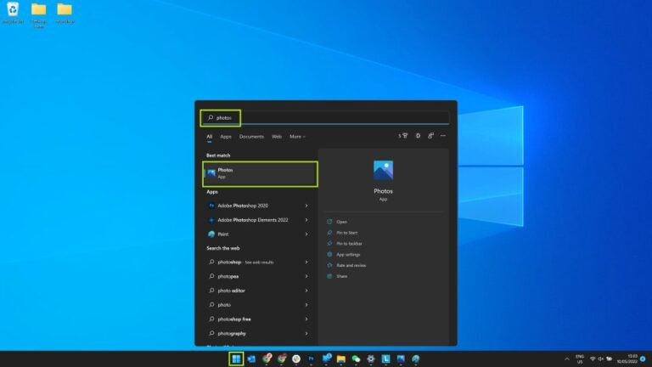
Task: Click the search box containing photos
Action: [325, 118]
